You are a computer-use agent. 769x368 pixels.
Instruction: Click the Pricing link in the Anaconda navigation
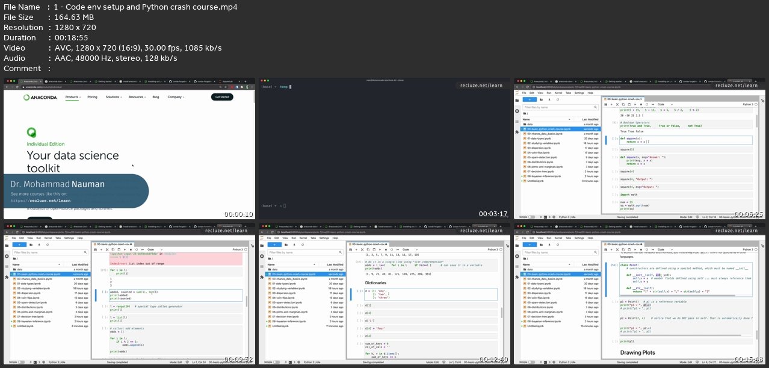92,97
